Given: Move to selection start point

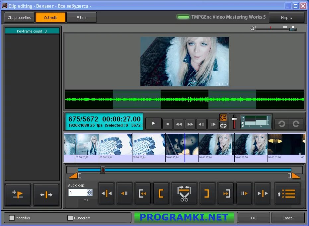Looking at the screenshot, I should click(143, 193).
